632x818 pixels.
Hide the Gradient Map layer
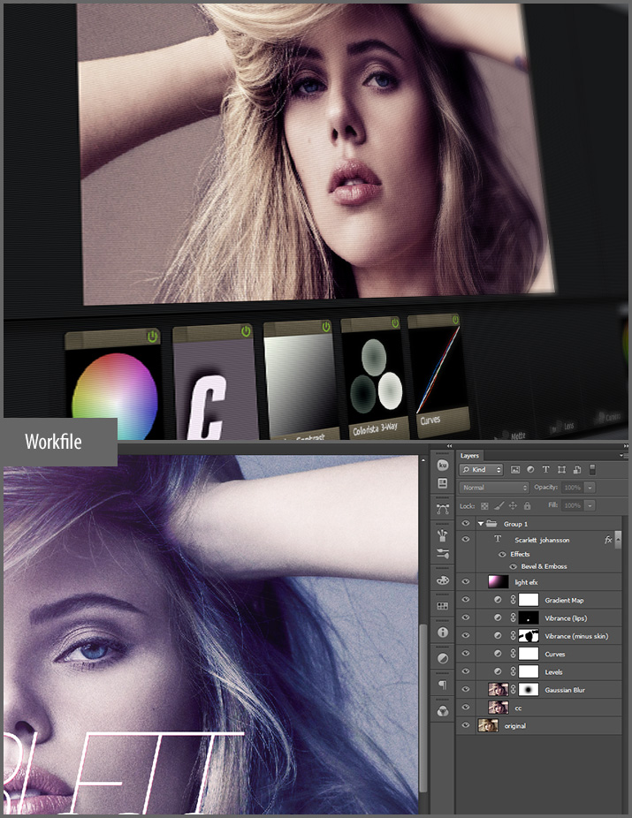(466, 601)
